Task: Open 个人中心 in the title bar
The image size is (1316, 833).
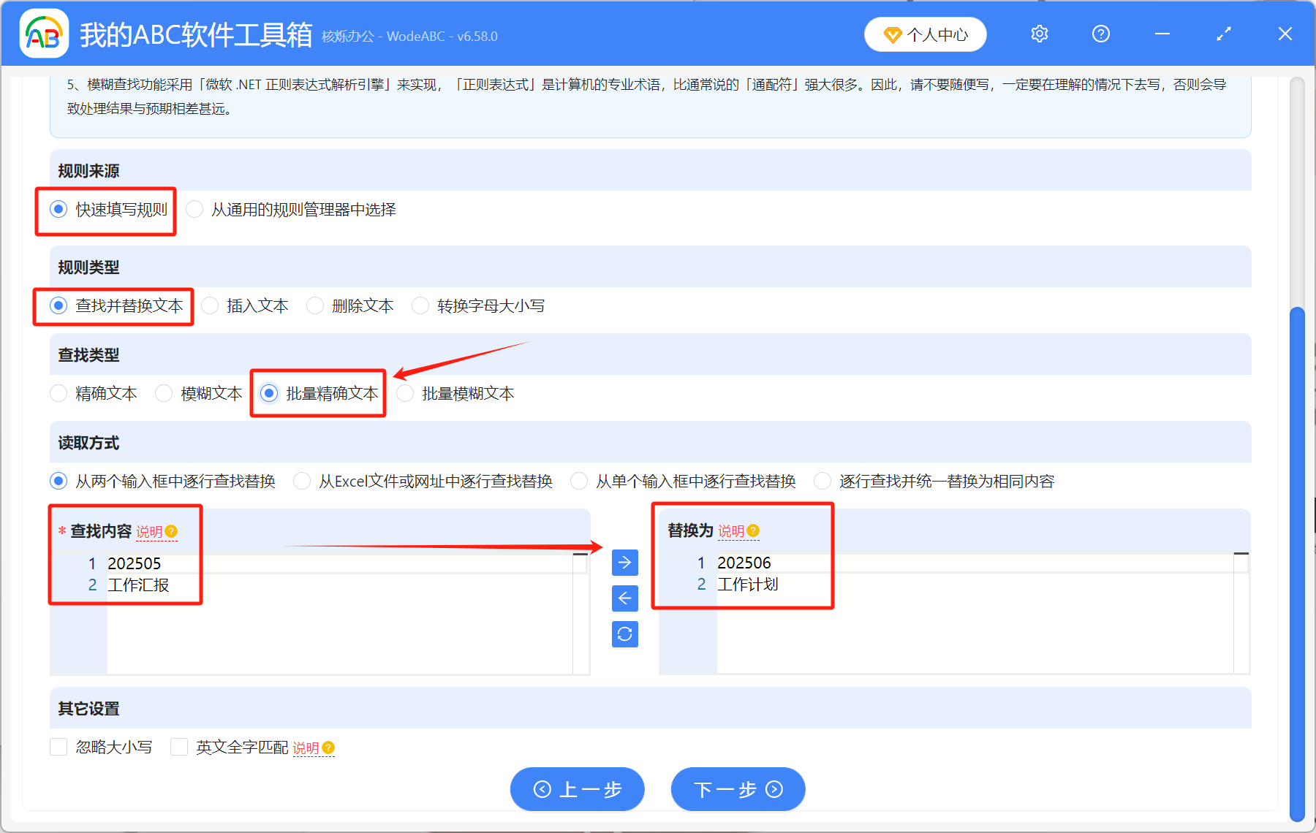Action: coord(925,34)
